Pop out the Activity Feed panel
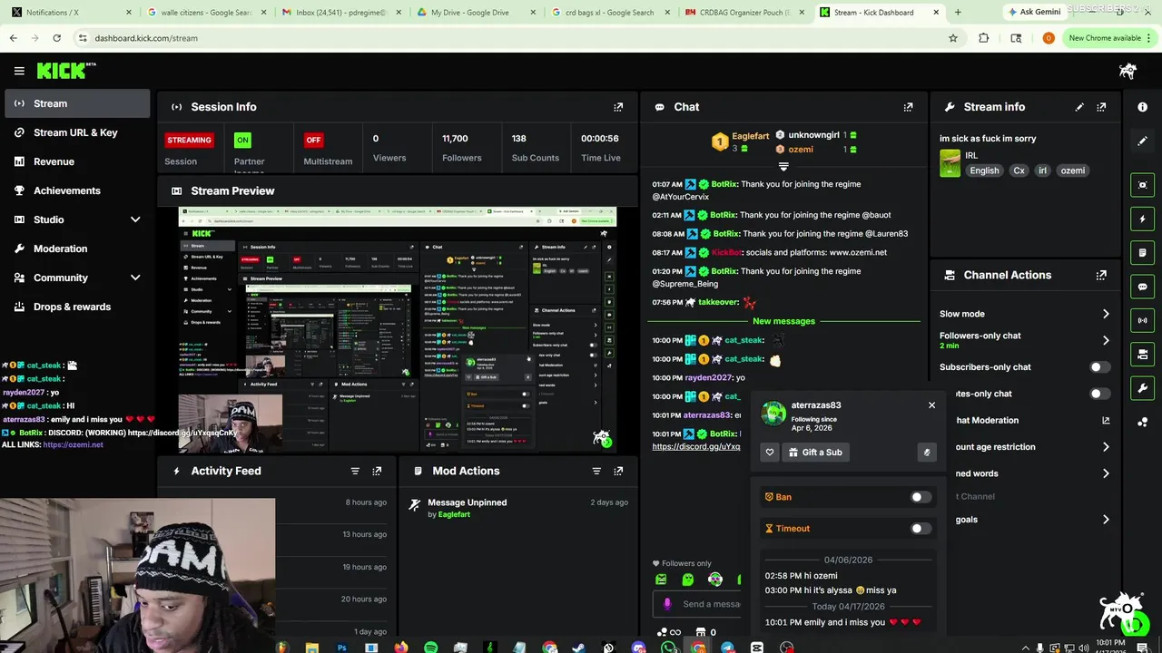1162x653 pixels. pyautogui.click(x=377, y=471)
